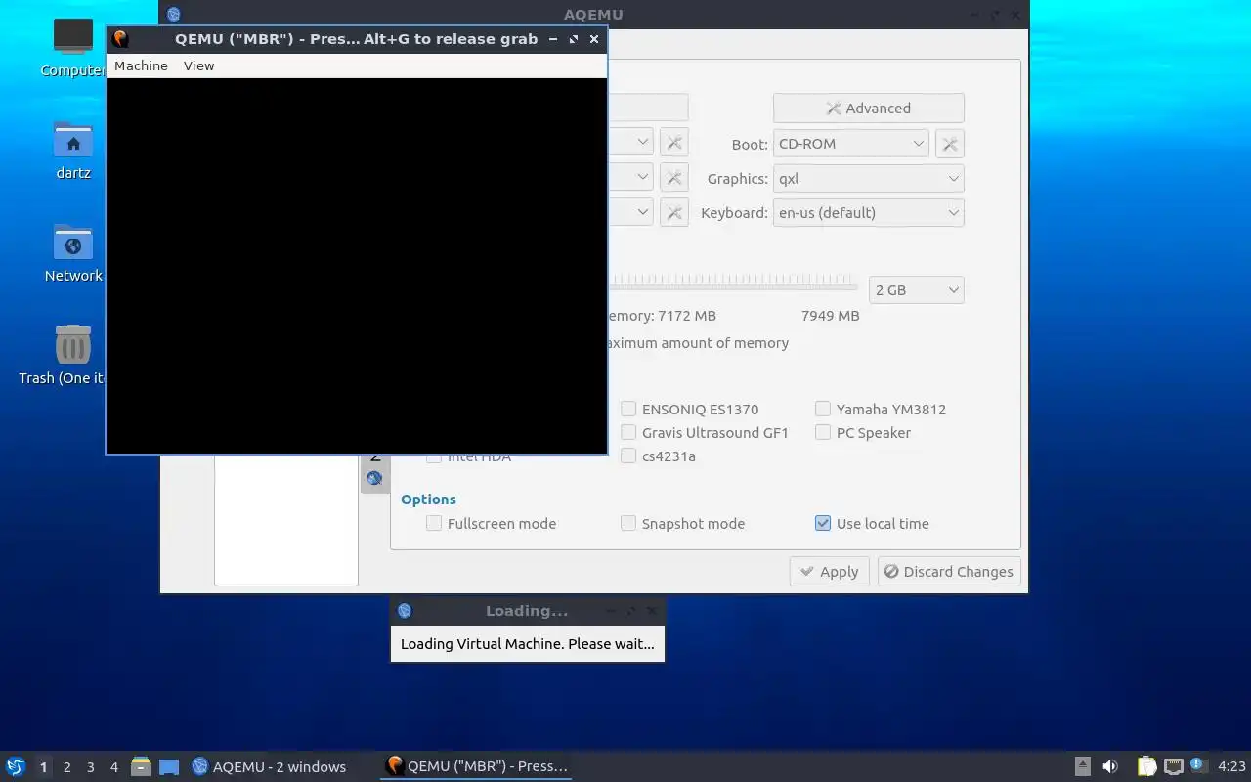1251x782 pixels.
Task: Open the clipboard manager tray icon
Action: 1146,766
